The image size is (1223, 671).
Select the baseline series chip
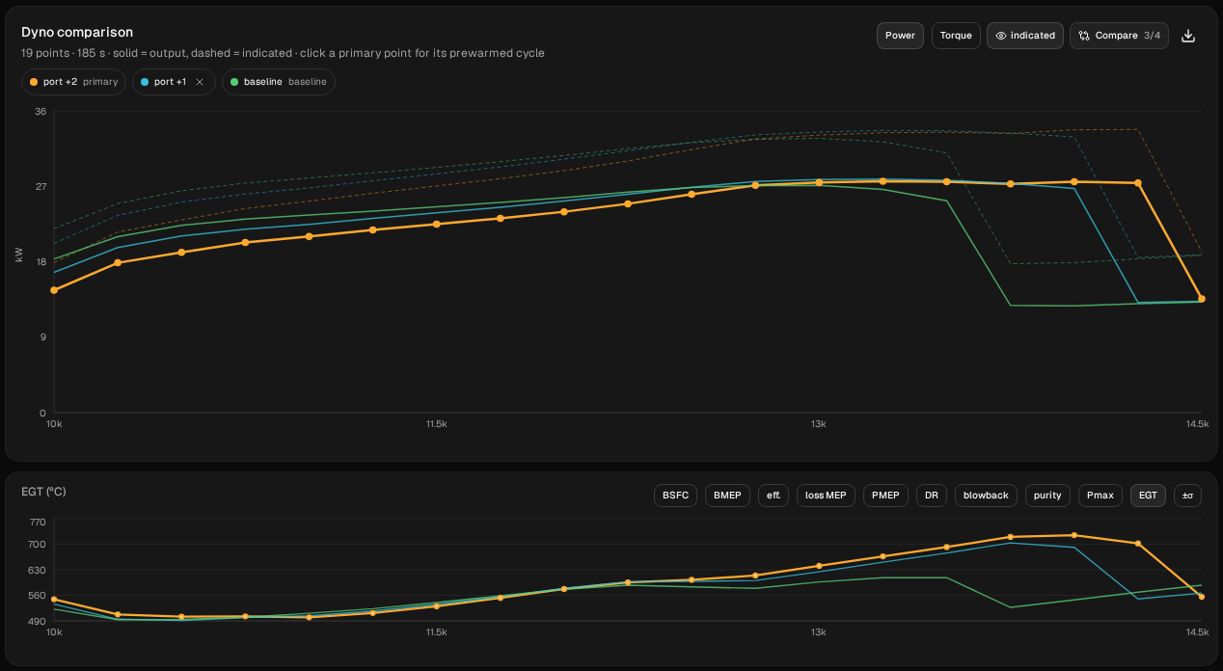(x=279, y=82)
